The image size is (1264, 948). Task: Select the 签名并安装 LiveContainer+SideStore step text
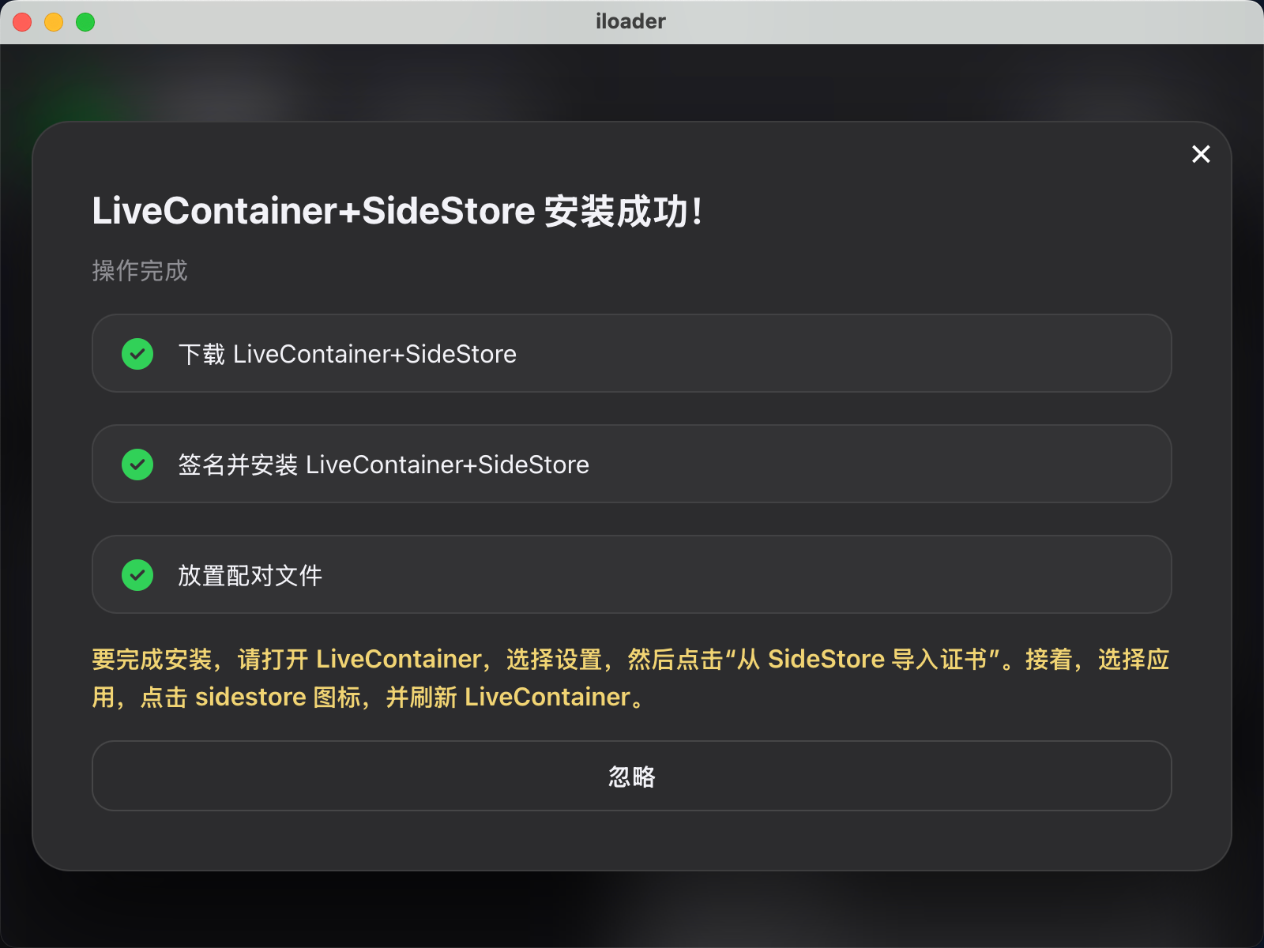384,465
